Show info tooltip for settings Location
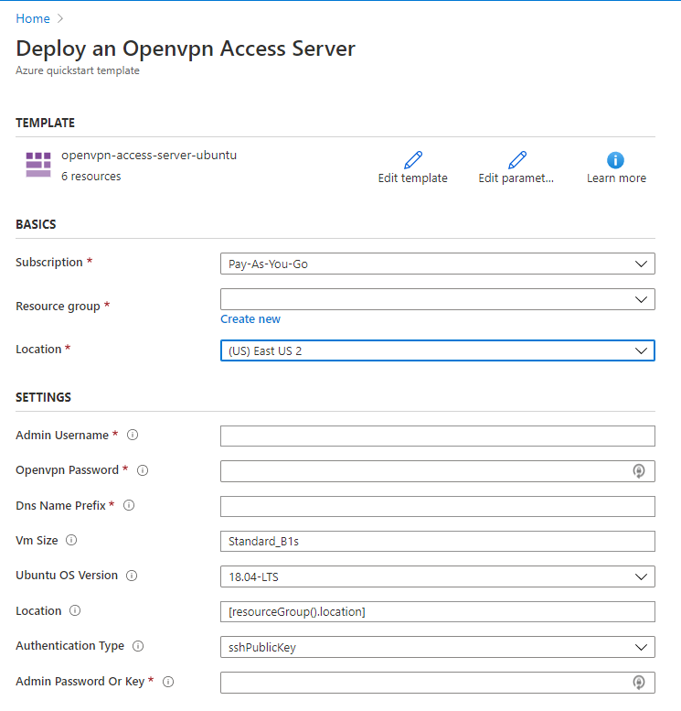 coord(75,610)
